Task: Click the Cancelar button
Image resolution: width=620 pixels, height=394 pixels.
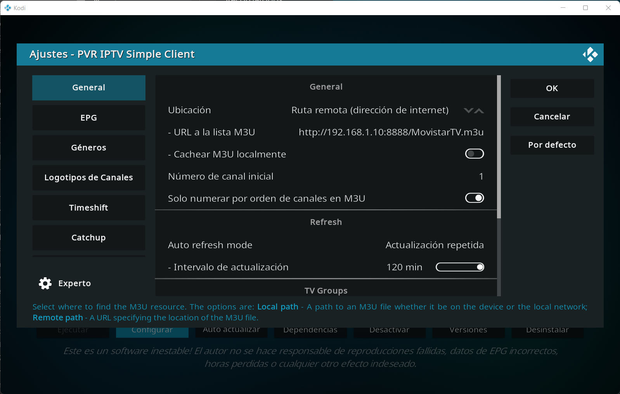Action: pos(552,117)
